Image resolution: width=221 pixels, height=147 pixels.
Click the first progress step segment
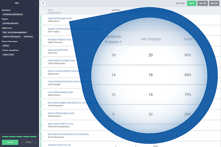point(5,137)
